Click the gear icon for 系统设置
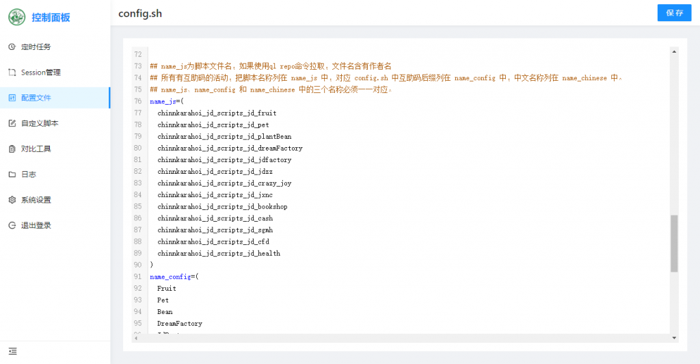This screenshot has height=364, width=700. point(12,200)
